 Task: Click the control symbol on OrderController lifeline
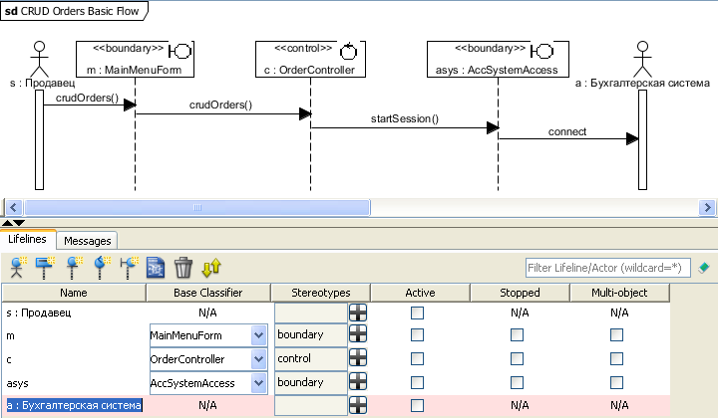(348, 51)
